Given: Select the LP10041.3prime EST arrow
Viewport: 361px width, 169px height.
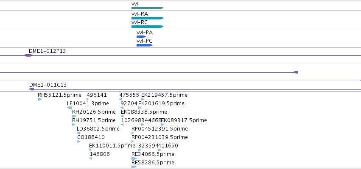Looking at the screenshot, I should pos(69,108).
